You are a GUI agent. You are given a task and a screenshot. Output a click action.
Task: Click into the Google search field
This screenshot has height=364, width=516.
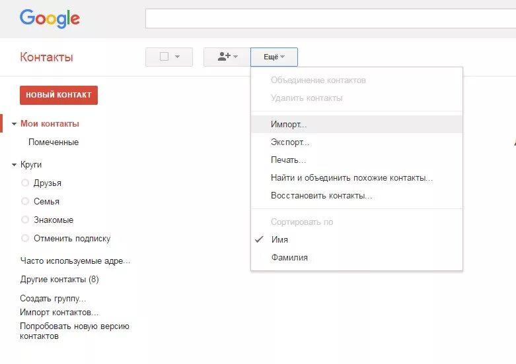(x=330, y=18)
